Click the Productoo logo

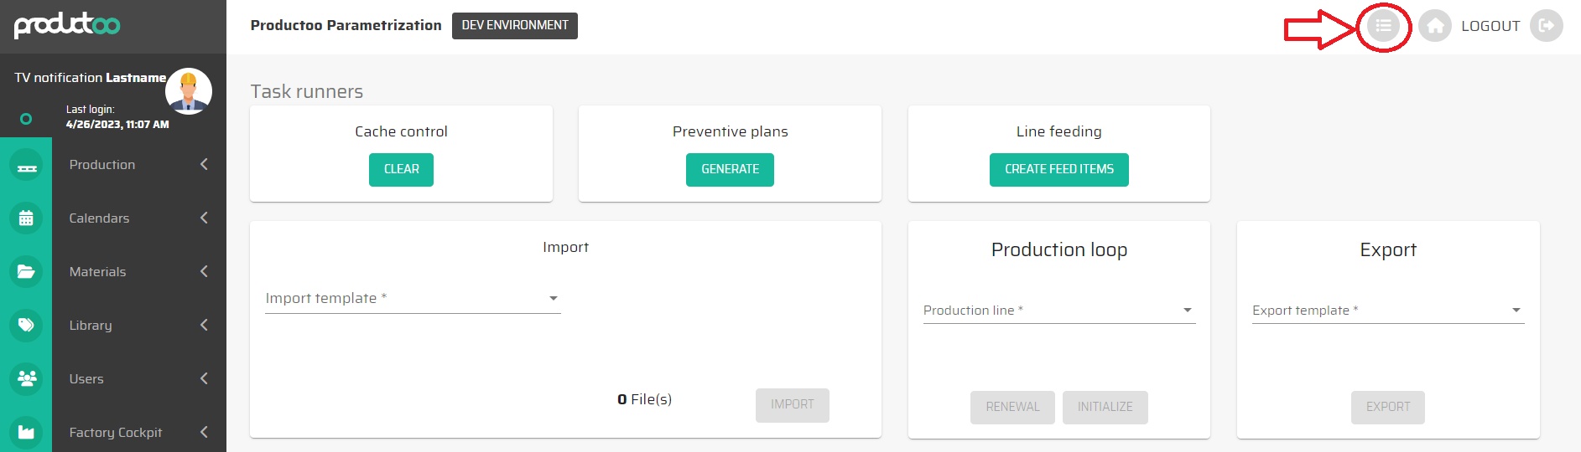[x=67, y=25]
